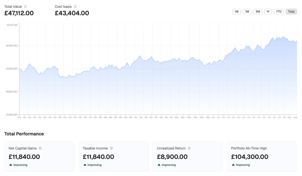Set chart range to 1Y
This screenshot has height=176, width=302.
pyautogui.click(x=268, y=12)
